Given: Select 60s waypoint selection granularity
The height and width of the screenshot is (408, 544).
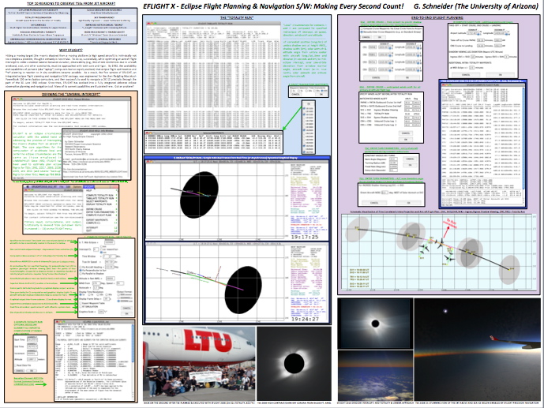Looking at the screenshot, I should [x=322, y=91].
